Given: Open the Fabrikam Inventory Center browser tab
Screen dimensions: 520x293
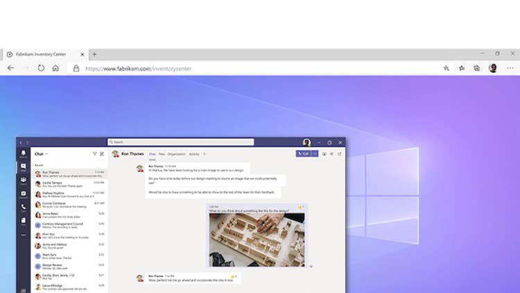Looking at the screenshot, I should 42,54.
